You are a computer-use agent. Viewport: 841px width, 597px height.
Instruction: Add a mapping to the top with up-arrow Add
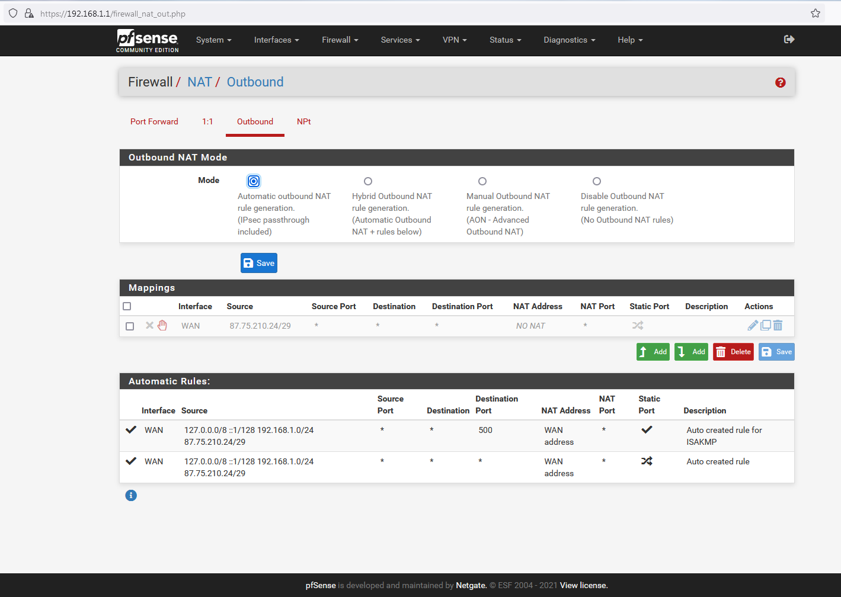[x=653, y=352]
